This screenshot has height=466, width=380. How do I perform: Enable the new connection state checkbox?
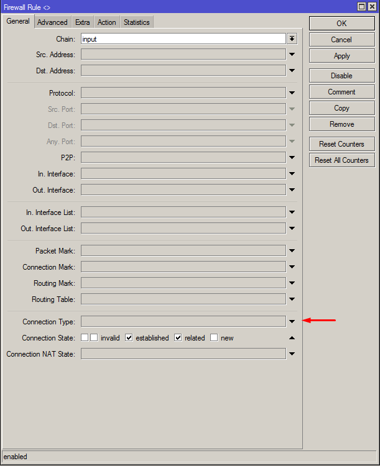pos(214,337)
